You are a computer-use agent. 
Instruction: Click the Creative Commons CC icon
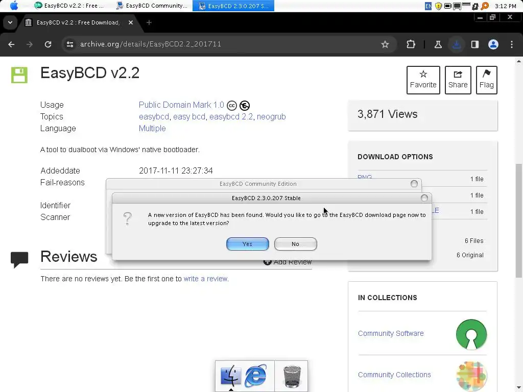click(x=232, y=106)
